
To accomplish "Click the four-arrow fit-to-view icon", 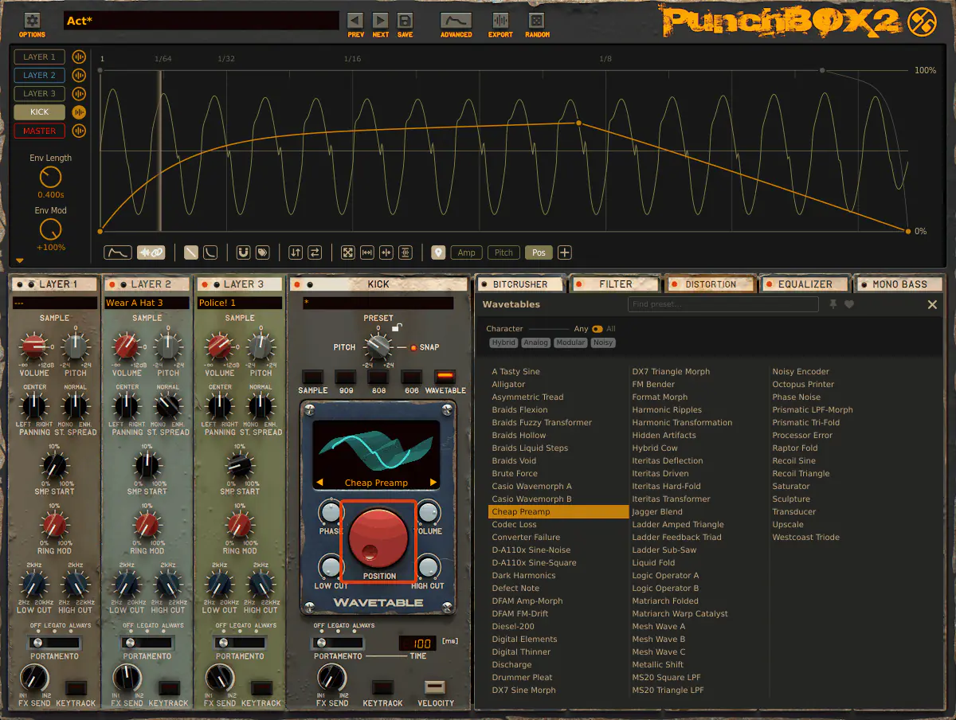I will click(x=348, y=252).
